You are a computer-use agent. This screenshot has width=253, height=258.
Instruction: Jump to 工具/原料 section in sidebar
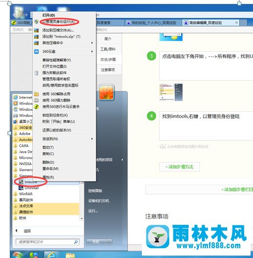click(x=108, y=49)
